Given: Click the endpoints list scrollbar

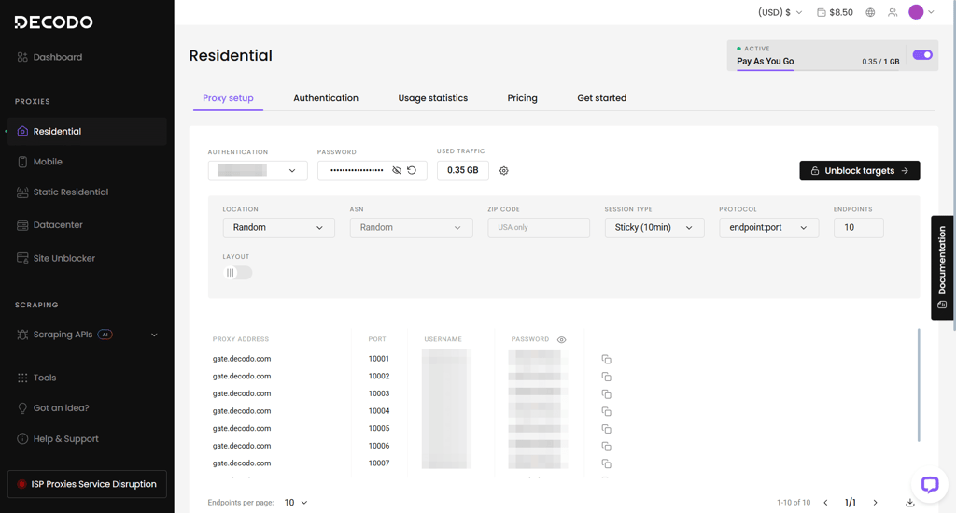Looking at the screenshot, I should (x=919, y=385).
